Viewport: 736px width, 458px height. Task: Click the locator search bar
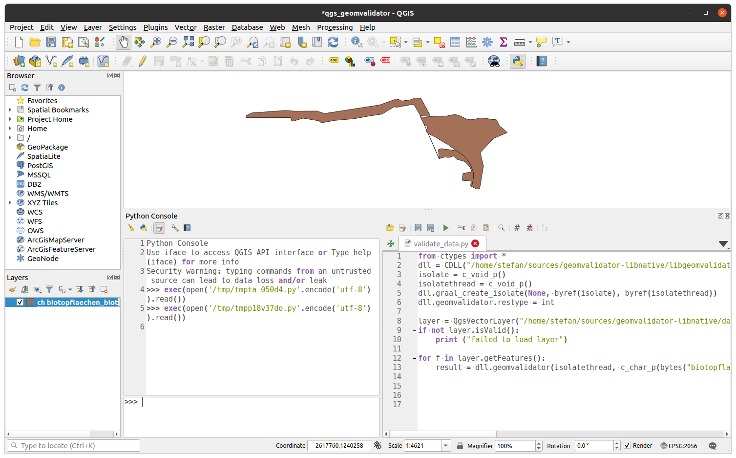point(74,446)
